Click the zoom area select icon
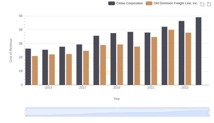Viewport: 214px width, 123px height. tap(202, 4)
